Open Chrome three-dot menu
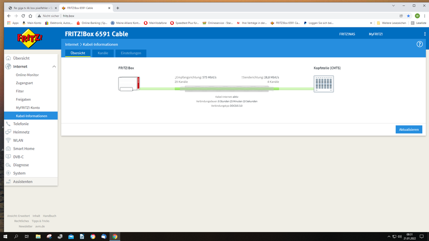 tap(425, 16)
